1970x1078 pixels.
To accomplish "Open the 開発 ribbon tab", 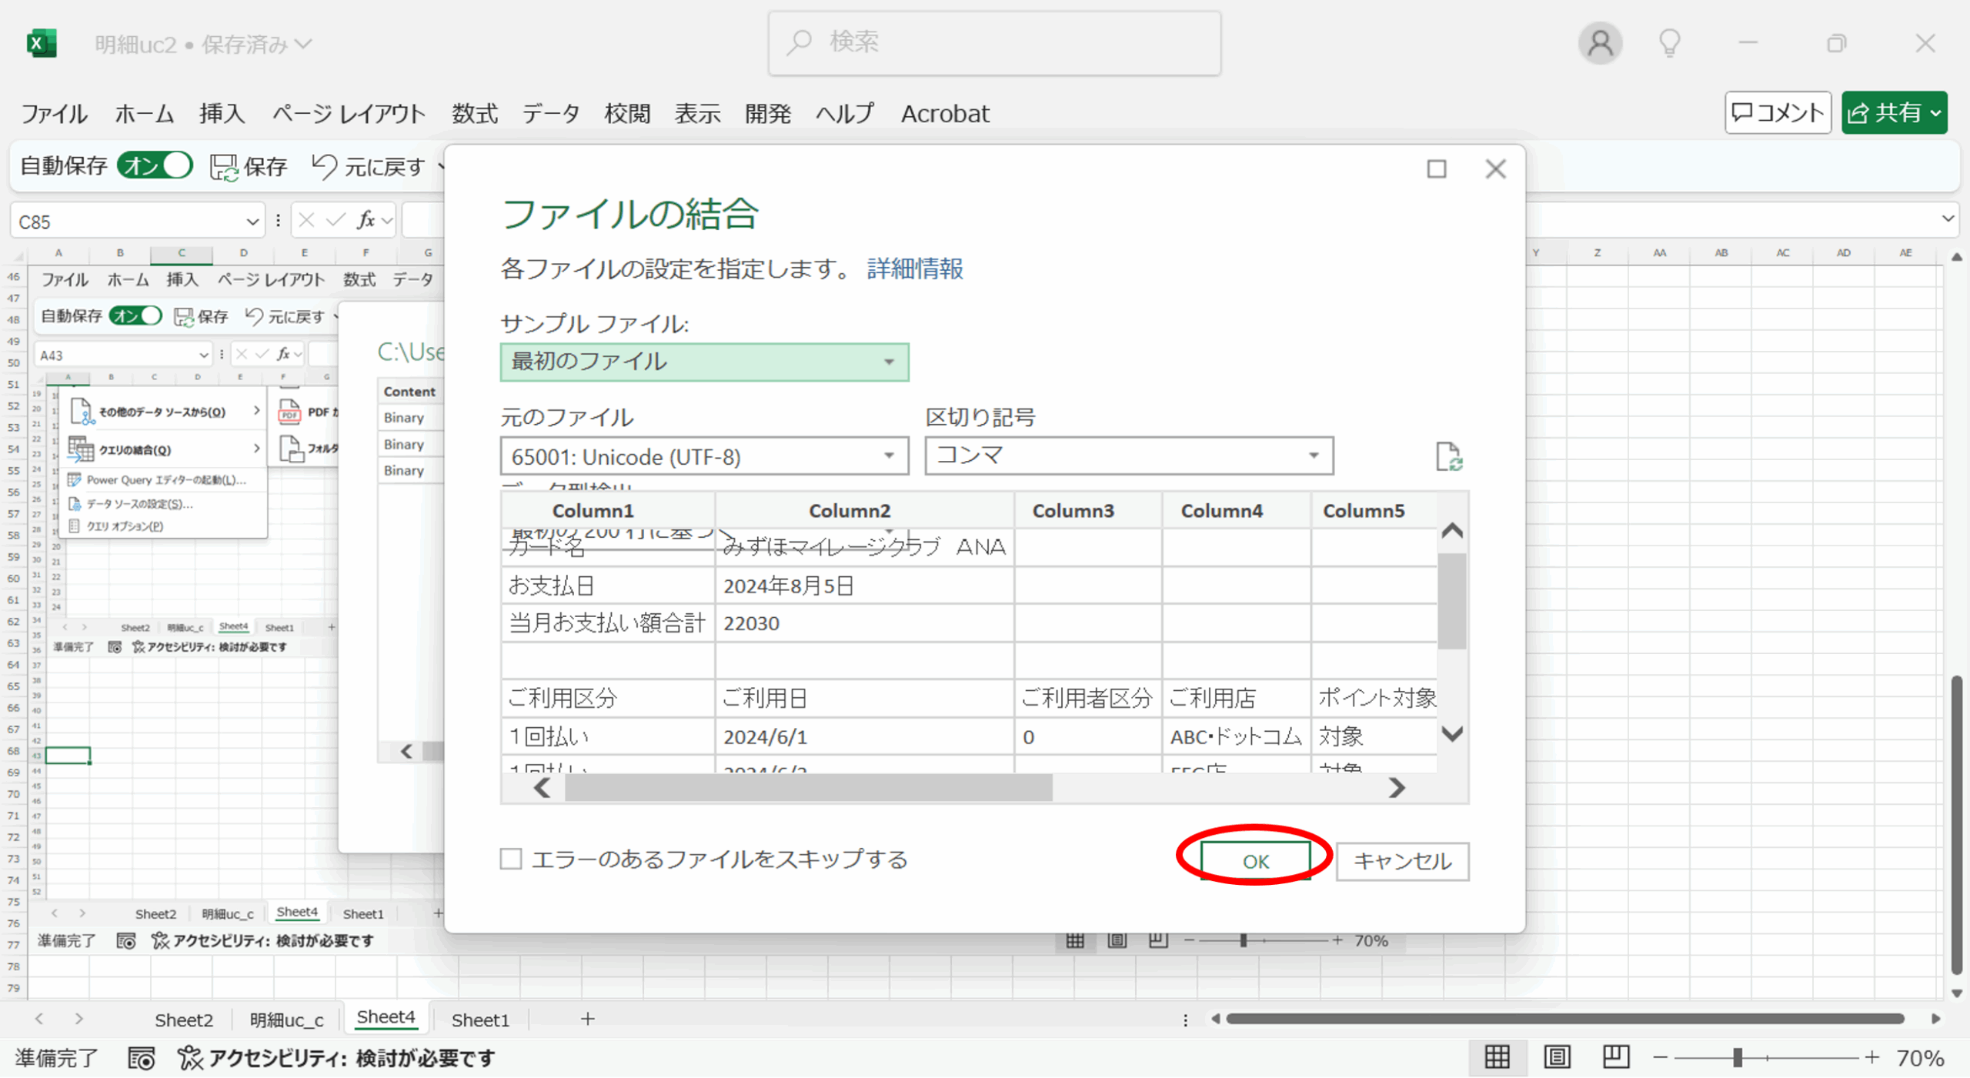I will tap(768, 114).
